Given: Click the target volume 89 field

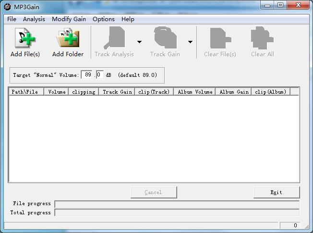Looking at the screenshot, I should (86, 75).
